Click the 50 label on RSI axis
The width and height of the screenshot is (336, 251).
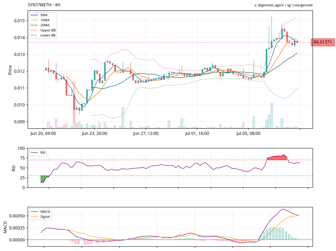tap(22, 168)
